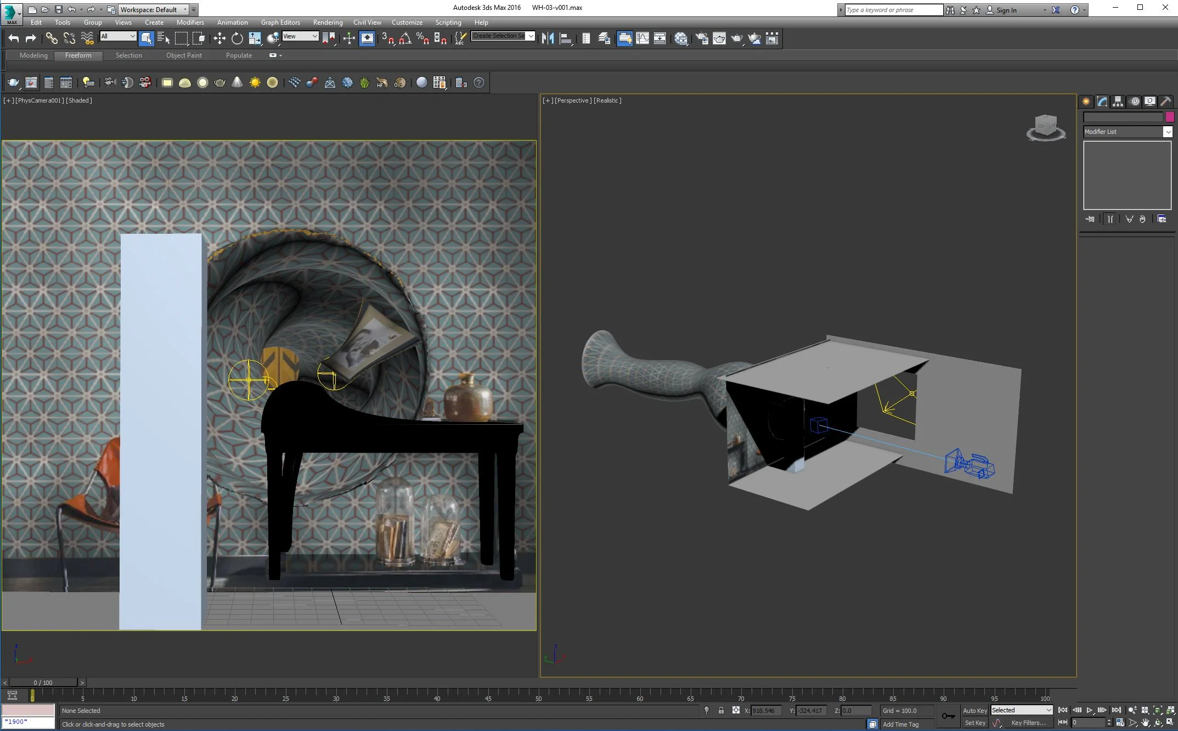1178x731 pixels.
Task: Toggle the Angle Snap button
Action: tap(405, 38)
